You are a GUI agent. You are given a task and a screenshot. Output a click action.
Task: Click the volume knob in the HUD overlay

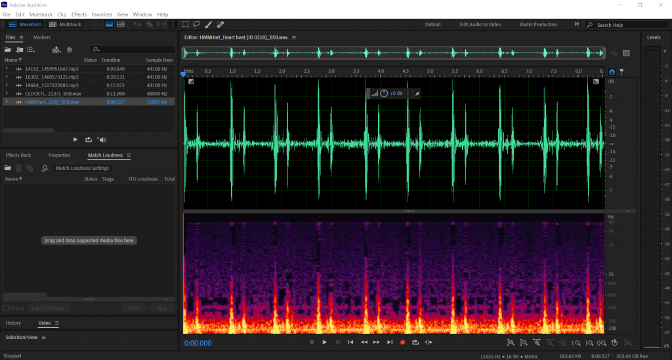point(384,94)
